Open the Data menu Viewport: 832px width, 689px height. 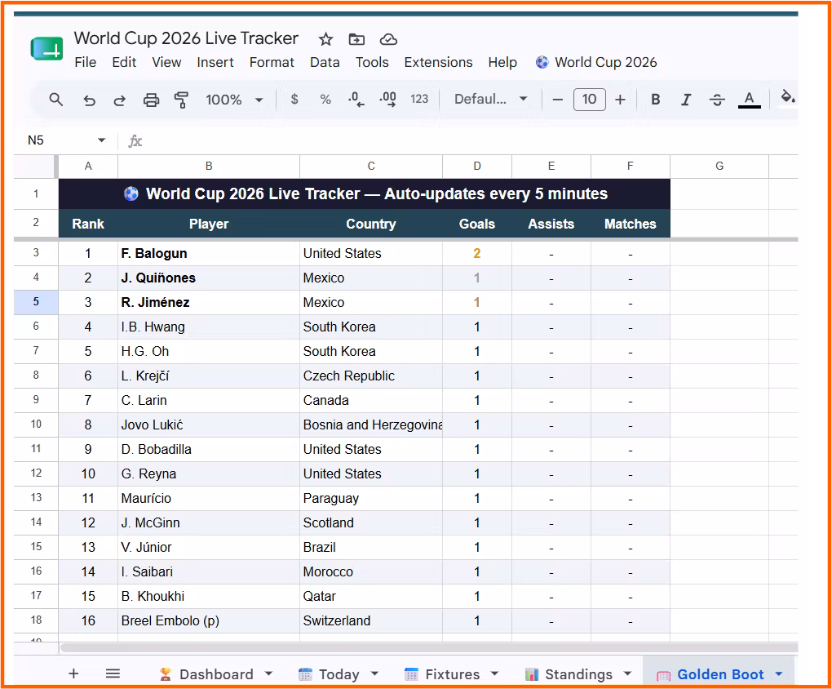tap(325, 63)
